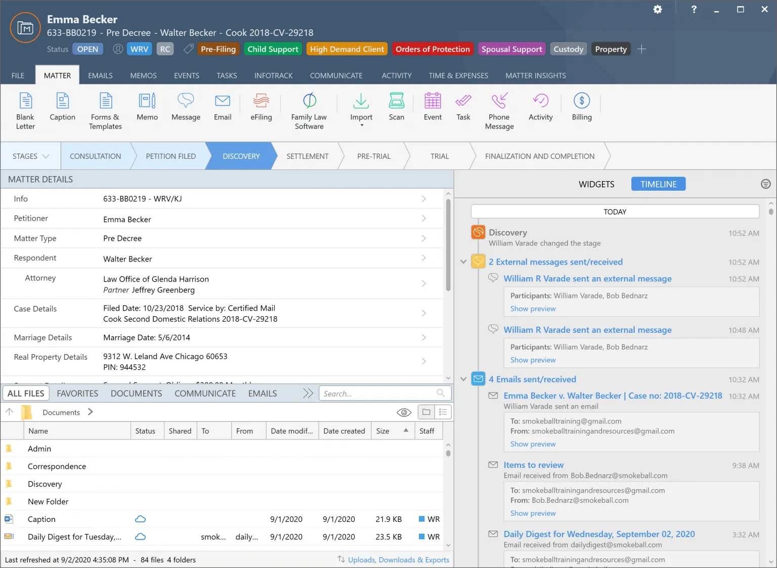777x568 pixels.
Task: Click the person icon next to status
Action: point(118,49)
